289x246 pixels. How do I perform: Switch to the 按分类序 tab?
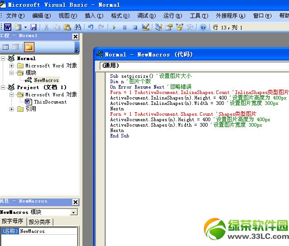tap(40, 222)
